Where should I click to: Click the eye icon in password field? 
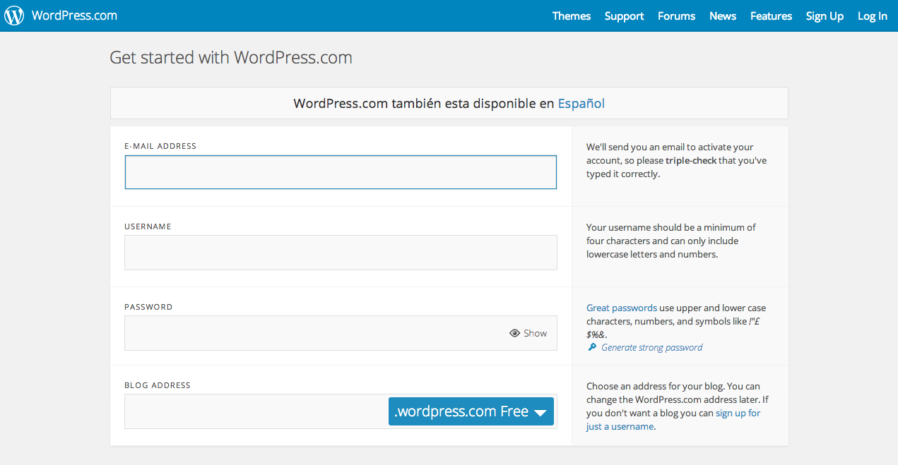[514, 333]
